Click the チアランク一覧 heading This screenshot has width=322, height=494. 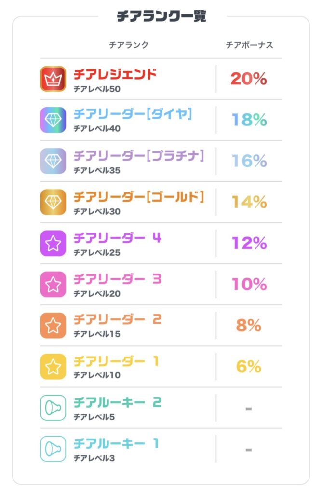[x=161, y=16]
